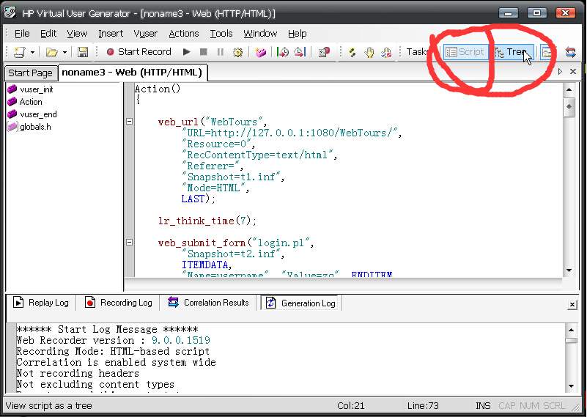This screenshot has width=587, height=417.
Task: Click the red-blue swap arrows icon
Action: tap(570, 52)
